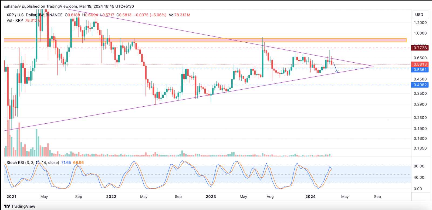432x210 pixels.
Task: Click the 2023 time axis label
Action: [x=211, y=197]
